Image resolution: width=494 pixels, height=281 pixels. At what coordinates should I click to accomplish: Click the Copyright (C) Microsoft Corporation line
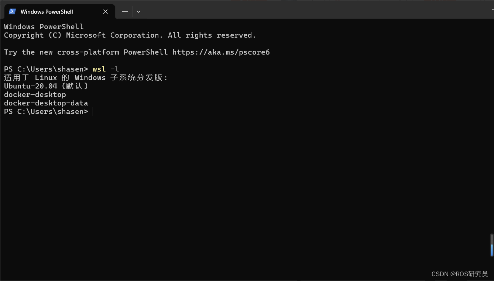point(130,35)
